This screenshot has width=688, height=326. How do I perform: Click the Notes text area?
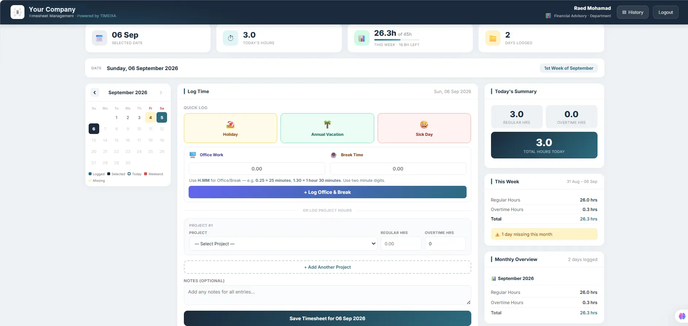(x=328, y=295)
